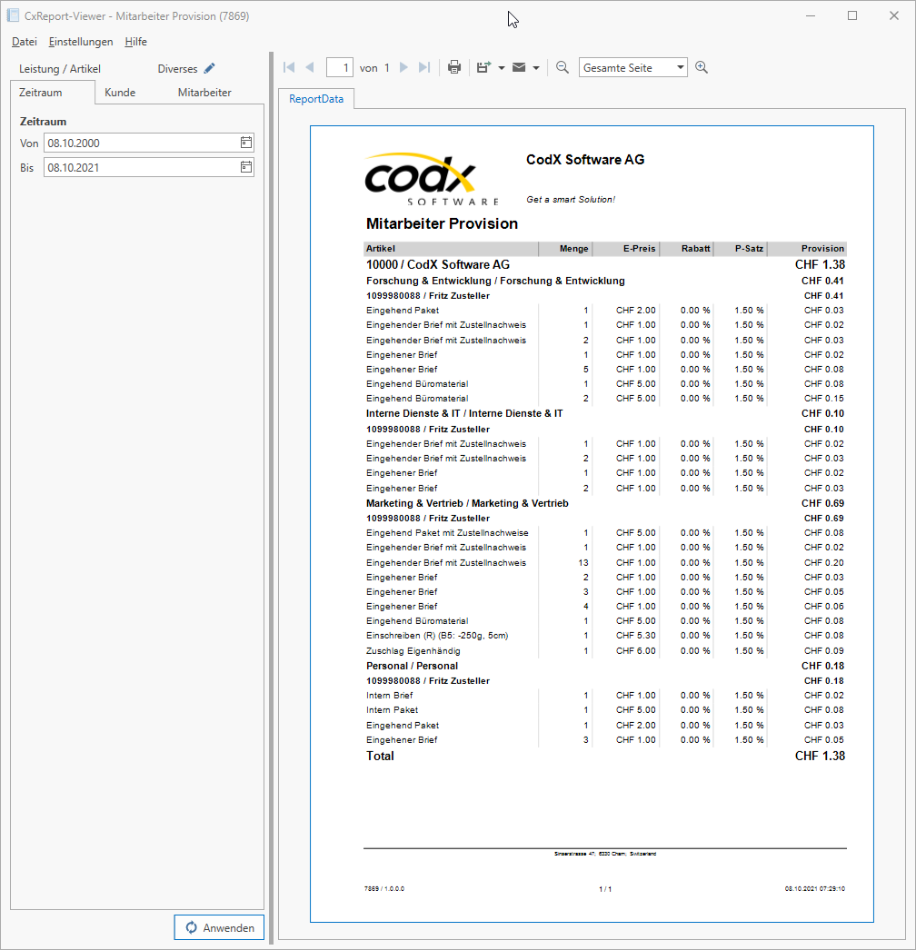Click the footer timestamp 08.10.2021 07:29:10
Screen dimensions: 916x950
[x=815, y=889]
